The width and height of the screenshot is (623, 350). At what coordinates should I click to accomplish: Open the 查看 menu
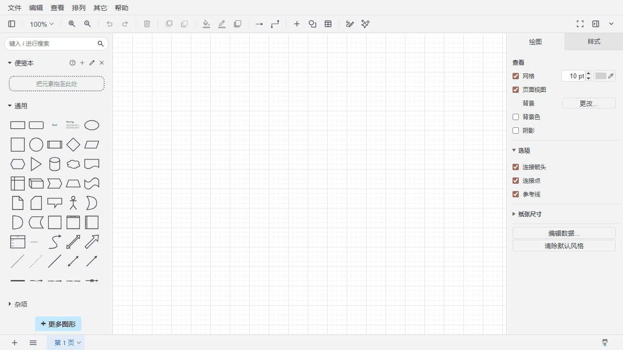(57, 8)
